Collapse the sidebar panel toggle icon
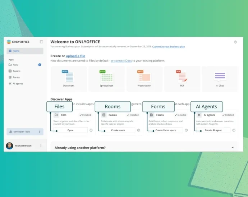 point(41,42)
